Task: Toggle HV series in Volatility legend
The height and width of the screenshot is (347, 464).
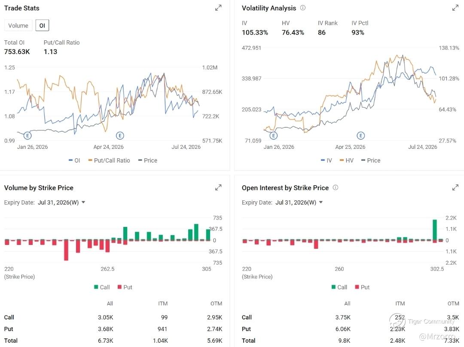Action: (347, 160)
